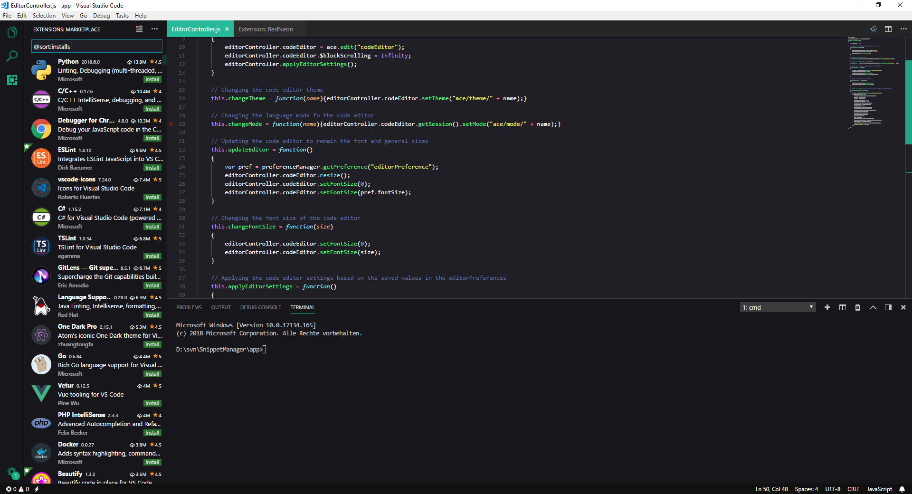Install the Go extension

152,374
